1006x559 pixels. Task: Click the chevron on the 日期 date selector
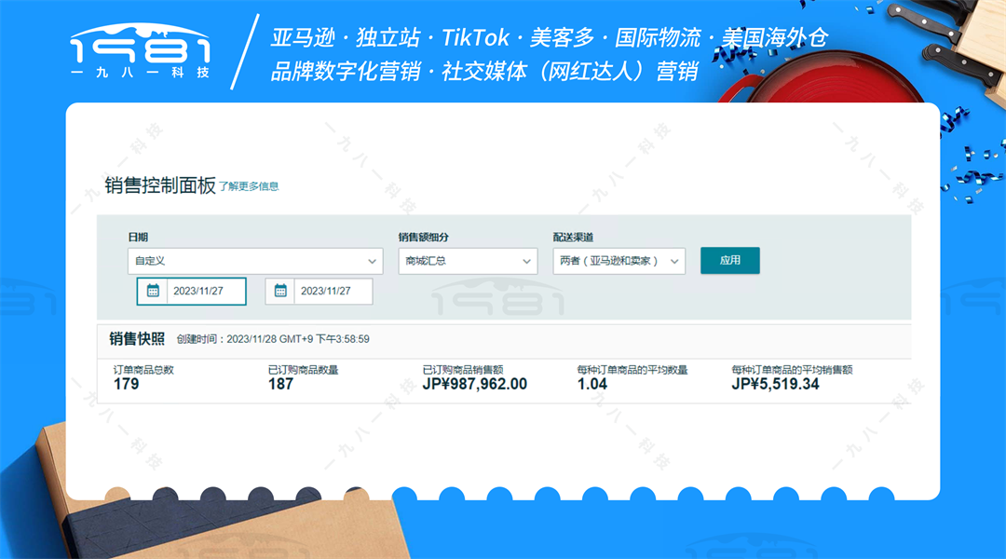(x=372, y=261)
